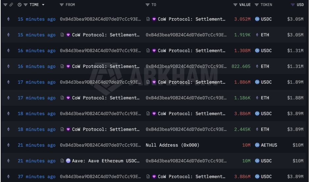Click the Aave logo icon in FROM column

coord(68,161)
